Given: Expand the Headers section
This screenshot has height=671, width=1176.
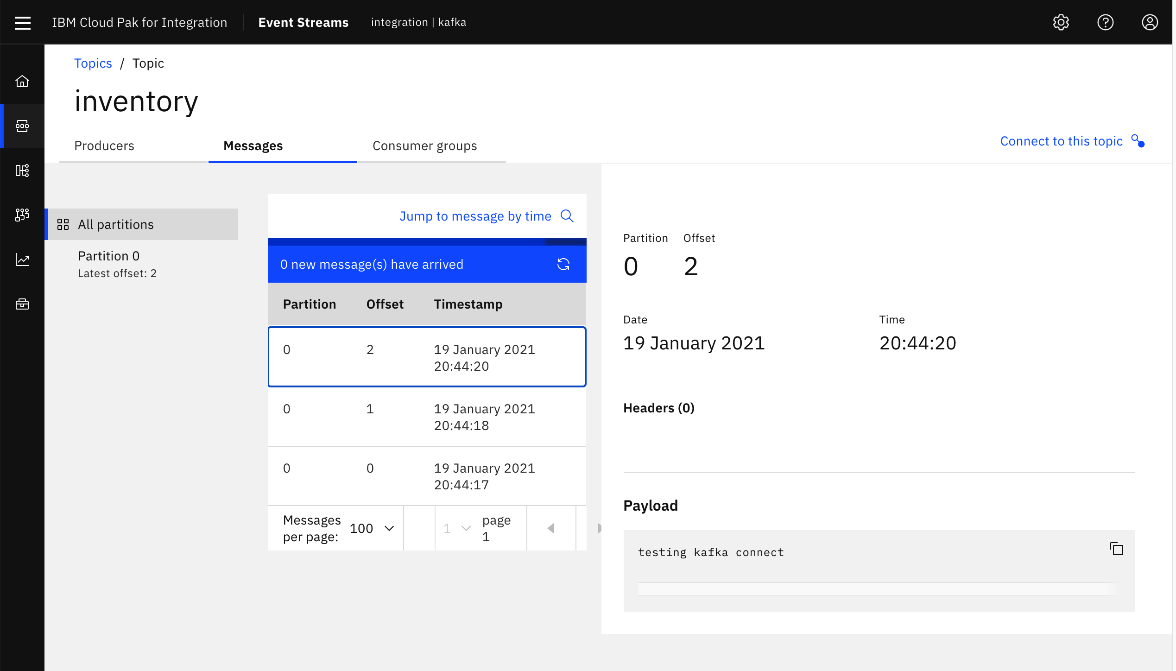Looking at the screenshot, I should (x=658, y=408).
